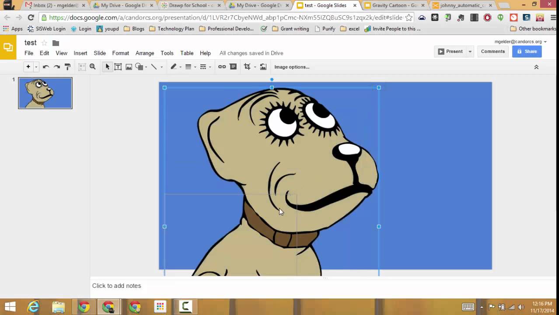559x315 pixels.
Task: Select the Zoom magnifier tool
Action: click(x=93, y=67)
